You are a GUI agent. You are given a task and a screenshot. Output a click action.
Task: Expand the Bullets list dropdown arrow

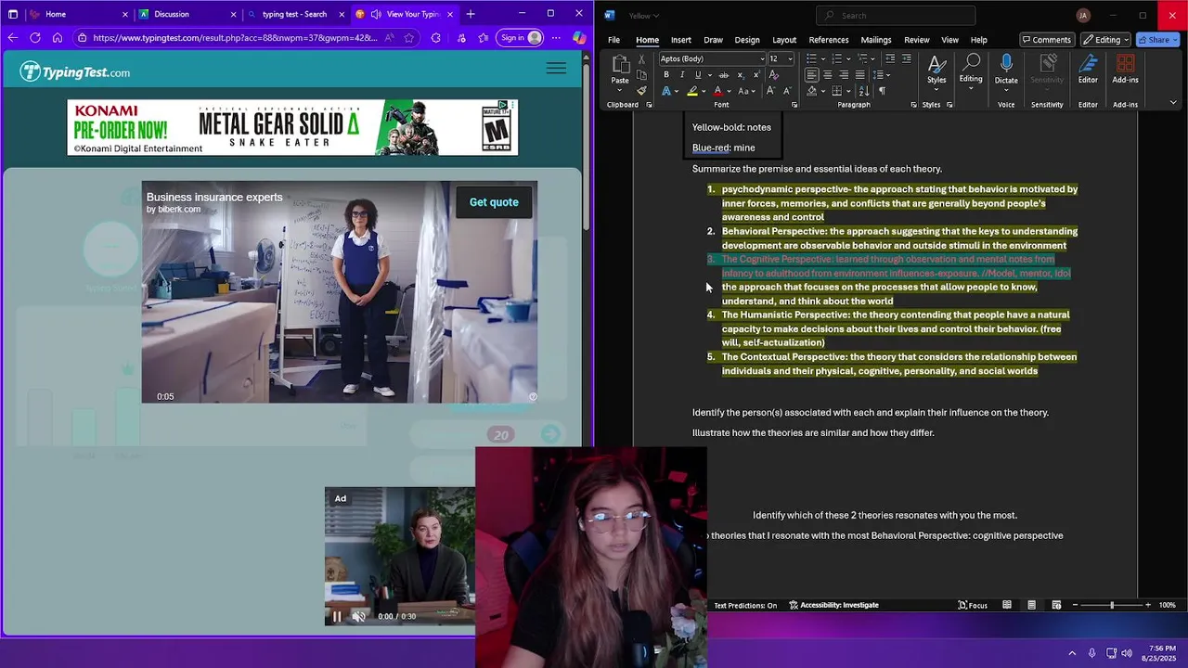click(x=822, y=58)
